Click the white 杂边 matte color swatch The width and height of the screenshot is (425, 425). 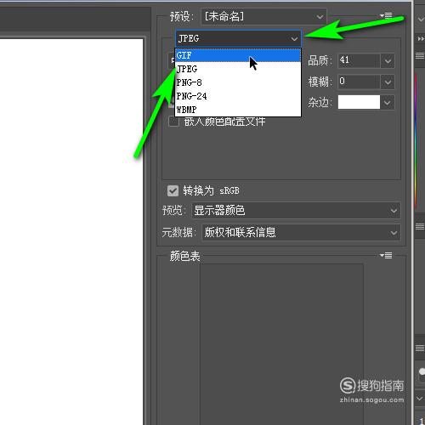point(359,102)
